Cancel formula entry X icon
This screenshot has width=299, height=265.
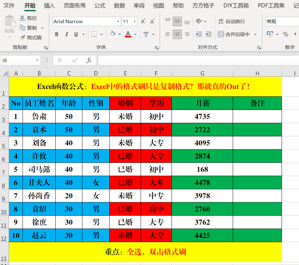pos(60,60)
